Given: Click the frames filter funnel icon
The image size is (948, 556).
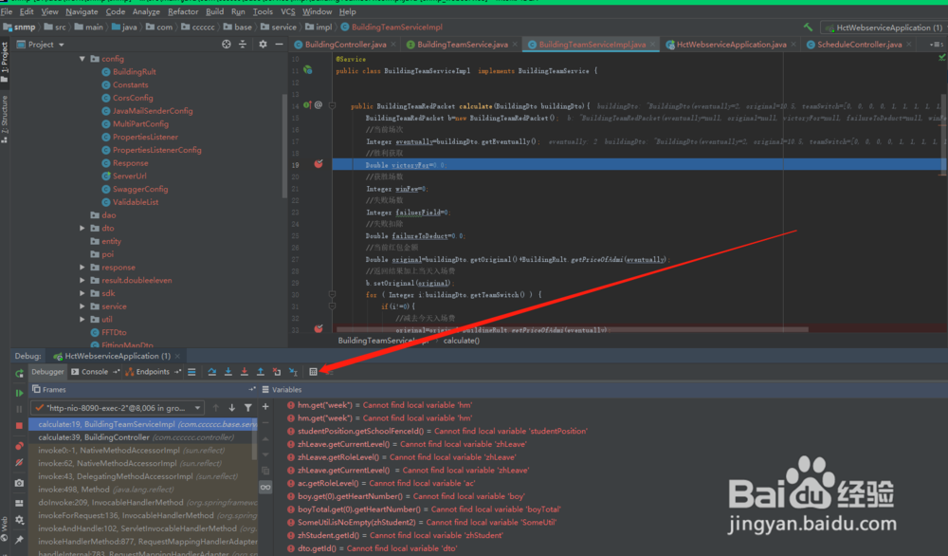Looking at the screenshot, I should coord(247,408).
